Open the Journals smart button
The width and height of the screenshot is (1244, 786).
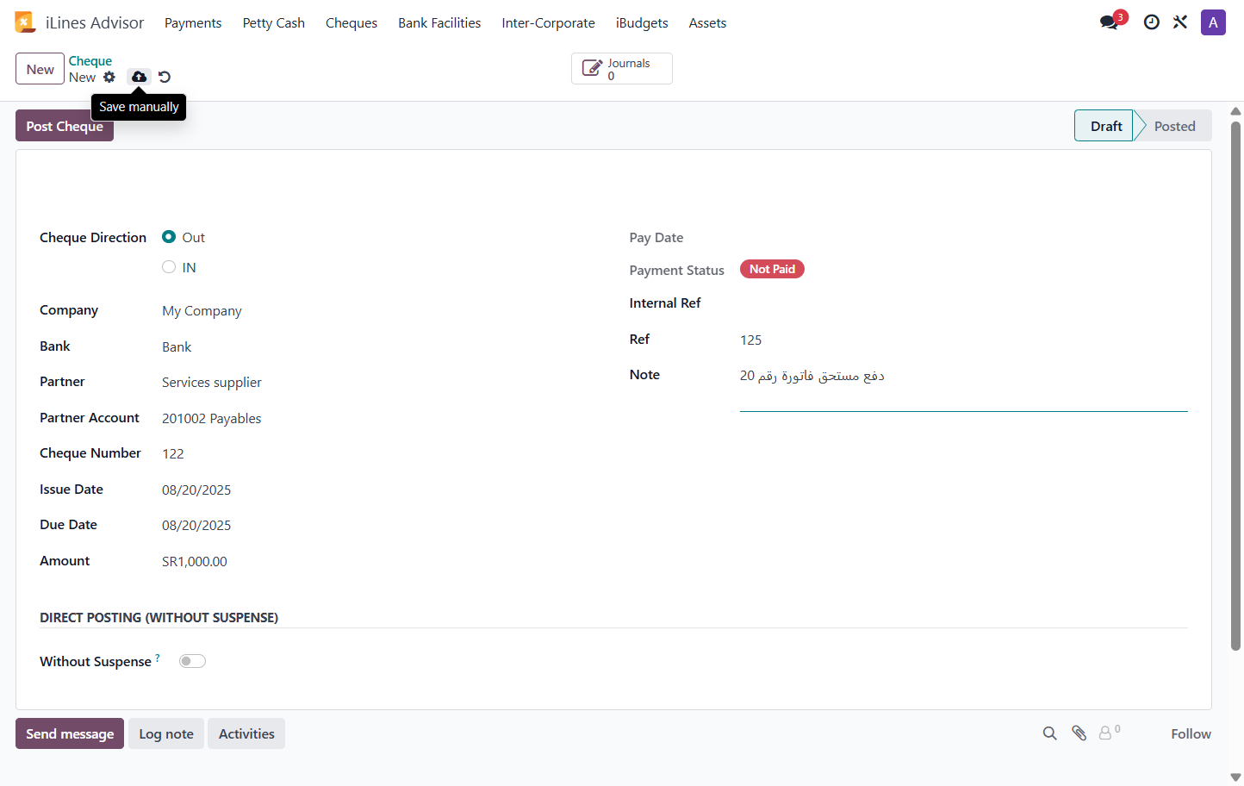pyautogui.click(x=622, y=69)
